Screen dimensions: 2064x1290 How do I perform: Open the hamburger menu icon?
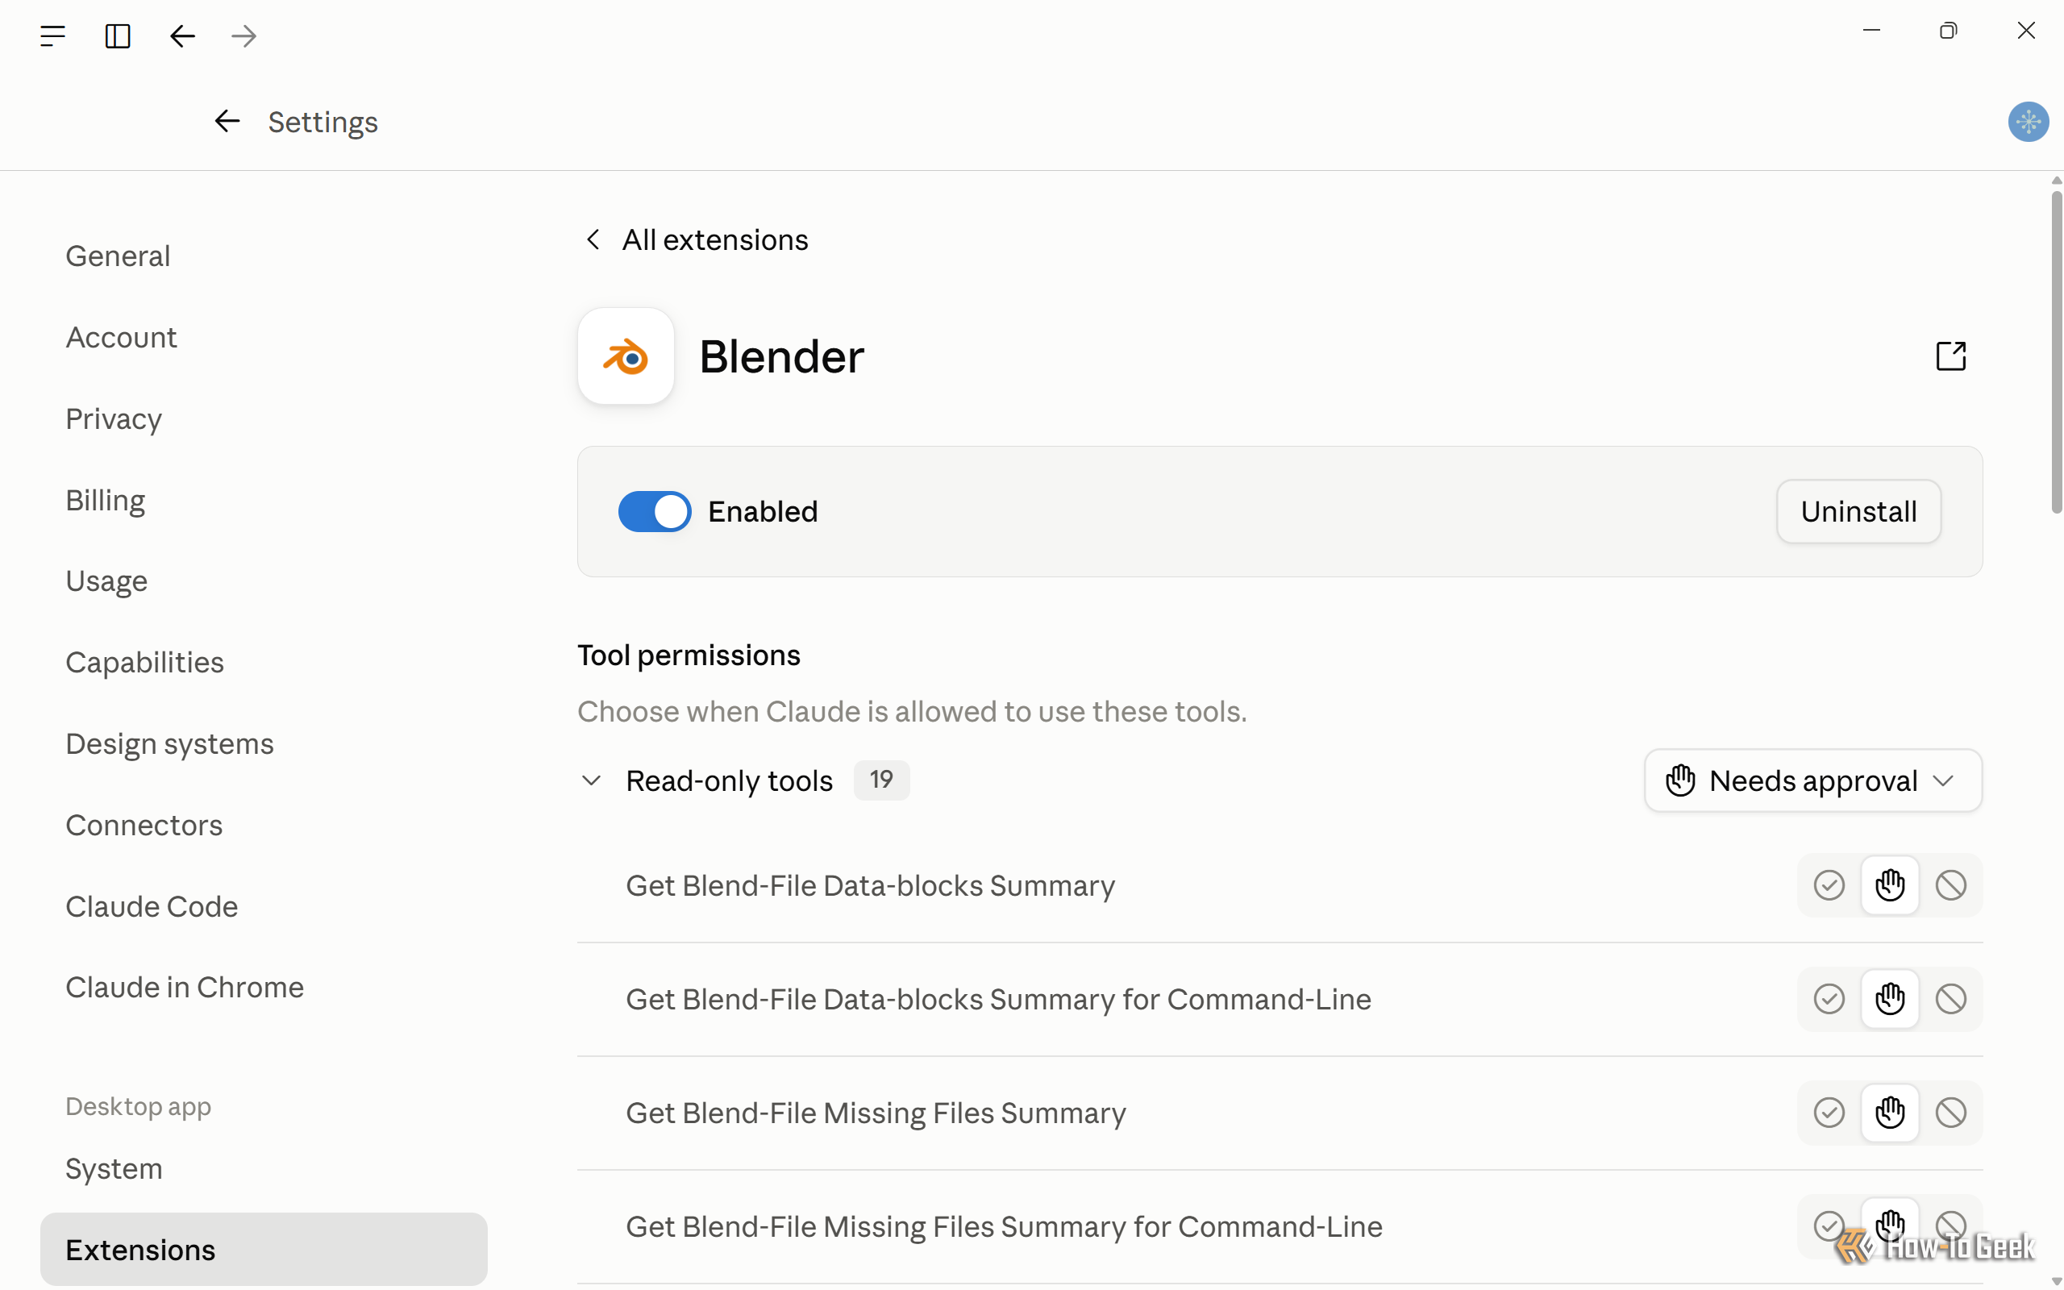(x=52, y=35)
